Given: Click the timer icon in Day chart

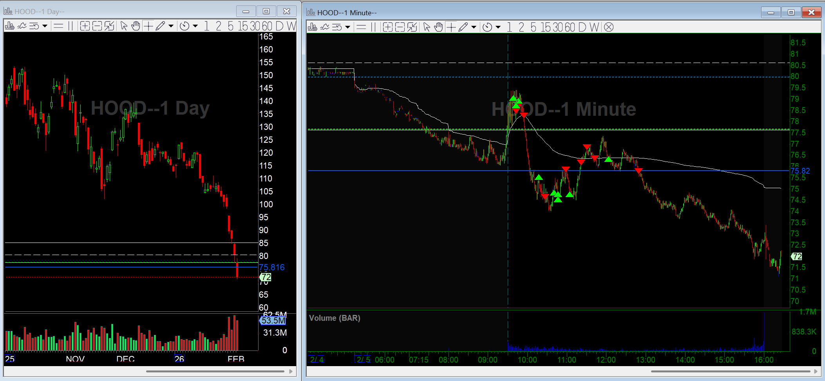Looking at the screenshot, I should point(185,26).
